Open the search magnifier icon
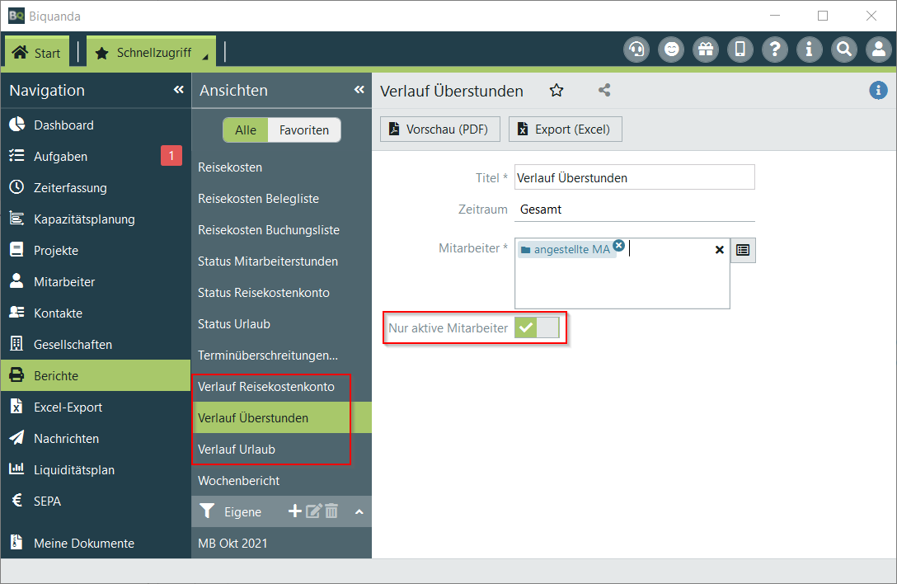Screen dimensions: 897x584 [x=843, y=49]
